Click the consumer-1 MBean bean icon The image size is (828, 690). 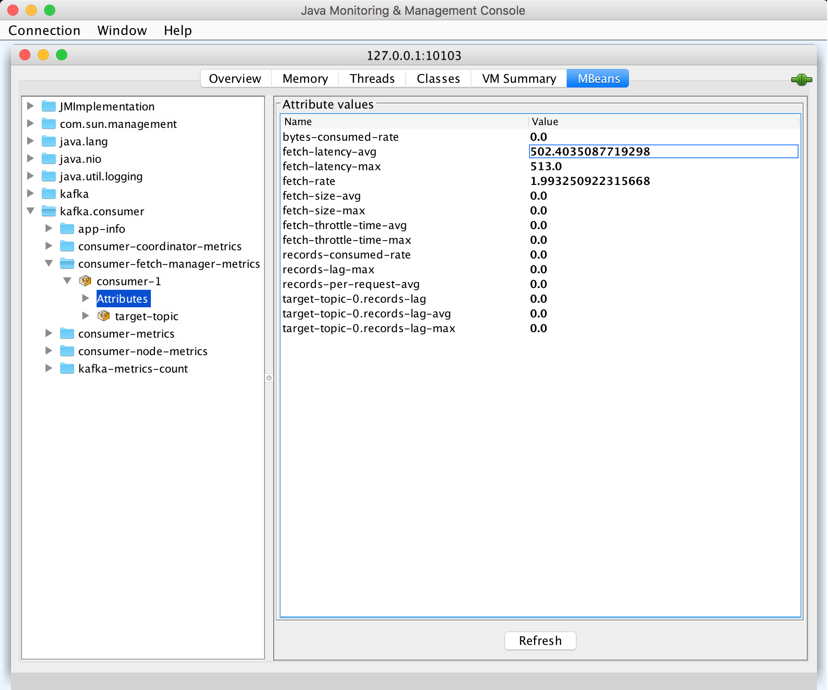tap(85, 281)
